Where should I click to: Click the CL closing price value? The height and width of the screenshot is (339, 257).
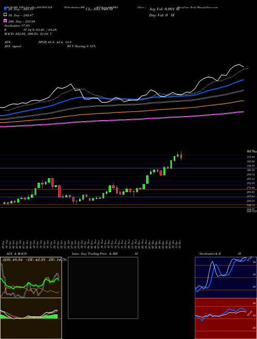pos(99,9)
